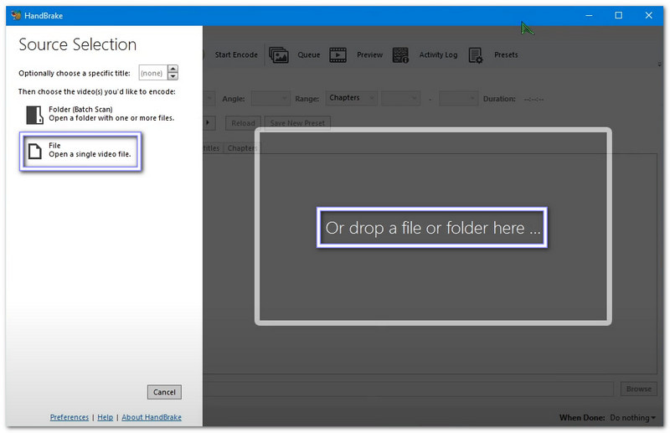Click the specific title input field
Screen dimensions: 670x433
point(152,74)
